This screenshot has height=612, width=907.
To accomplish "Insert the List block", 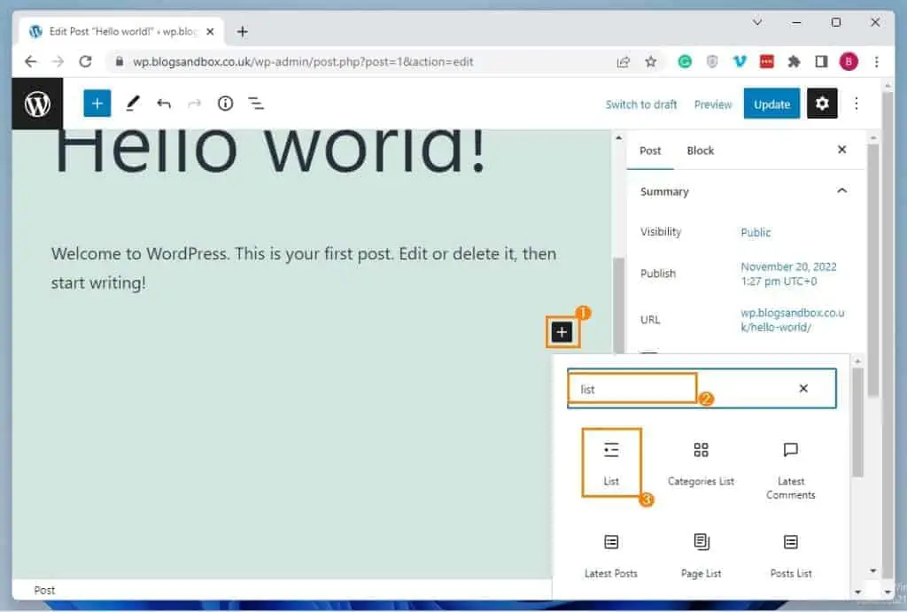I will pos(611,462).
